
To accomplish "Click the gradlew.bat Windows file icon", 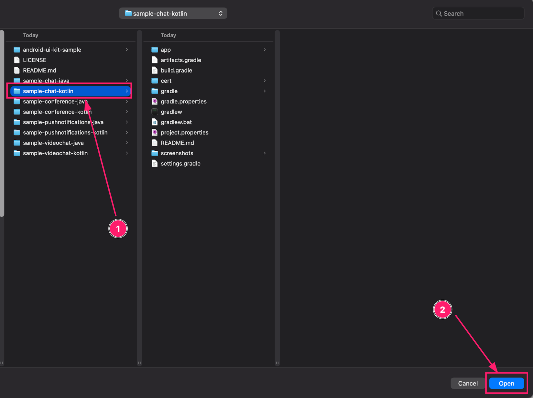I will (155, 122).
